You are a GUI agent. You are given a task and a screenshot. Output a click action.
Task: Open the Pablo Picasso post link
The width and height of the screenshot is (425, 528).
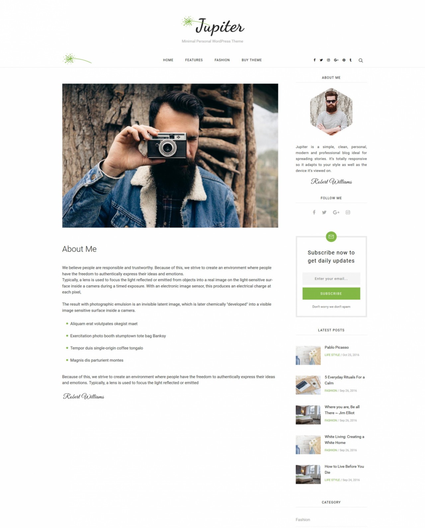(337, 347)
